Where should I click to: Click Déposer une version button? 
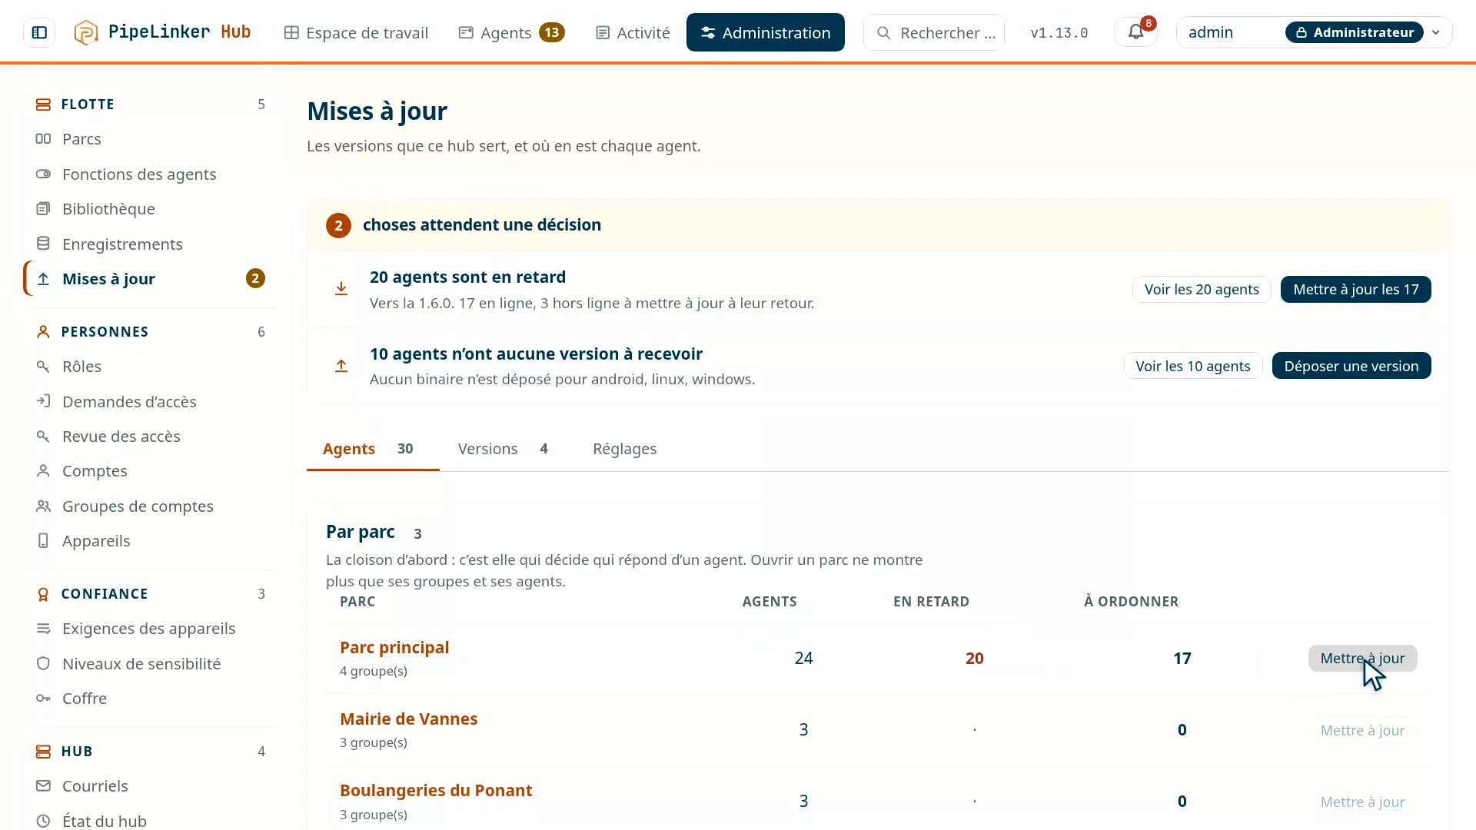(x=1351, y=367)
